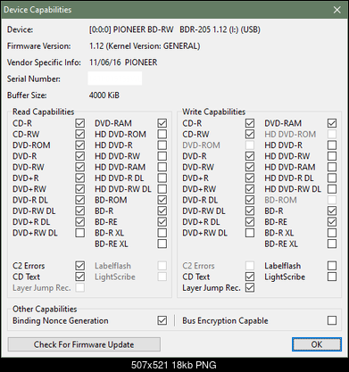Click the Serial Number field

click(x=114, y=79)
